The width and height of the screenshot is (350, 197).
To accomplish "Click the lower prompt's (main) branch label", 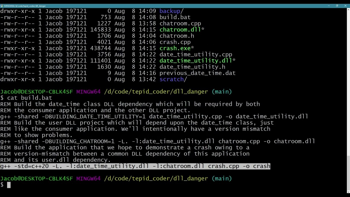I will [222, 178].
